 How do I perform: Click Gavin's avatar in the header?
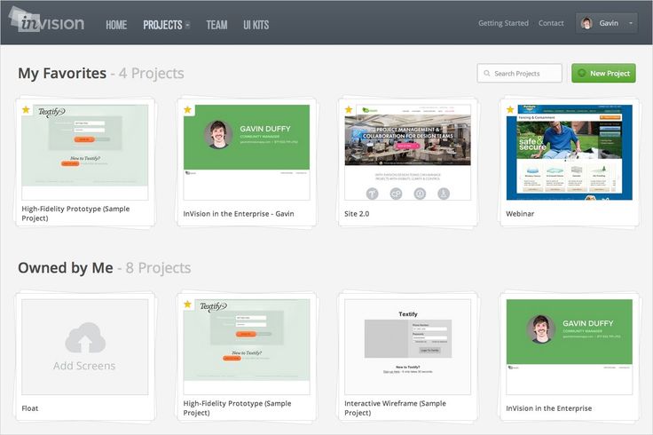click(x=586, y=23)
